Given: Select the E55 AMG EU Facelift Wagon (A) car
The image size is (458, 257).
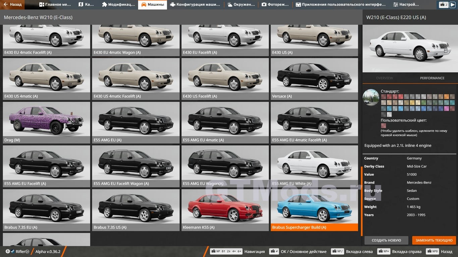Looking at the screenshot, I should pos(136,166).
